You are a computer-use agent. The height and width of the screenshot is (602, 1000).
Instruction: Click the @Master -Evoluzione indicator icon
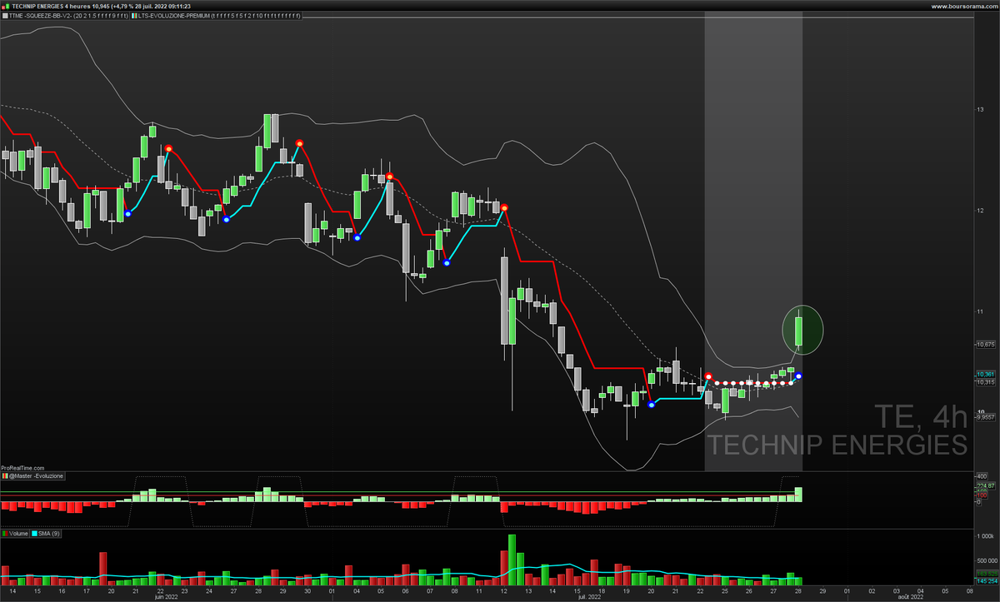pos(4,475)
